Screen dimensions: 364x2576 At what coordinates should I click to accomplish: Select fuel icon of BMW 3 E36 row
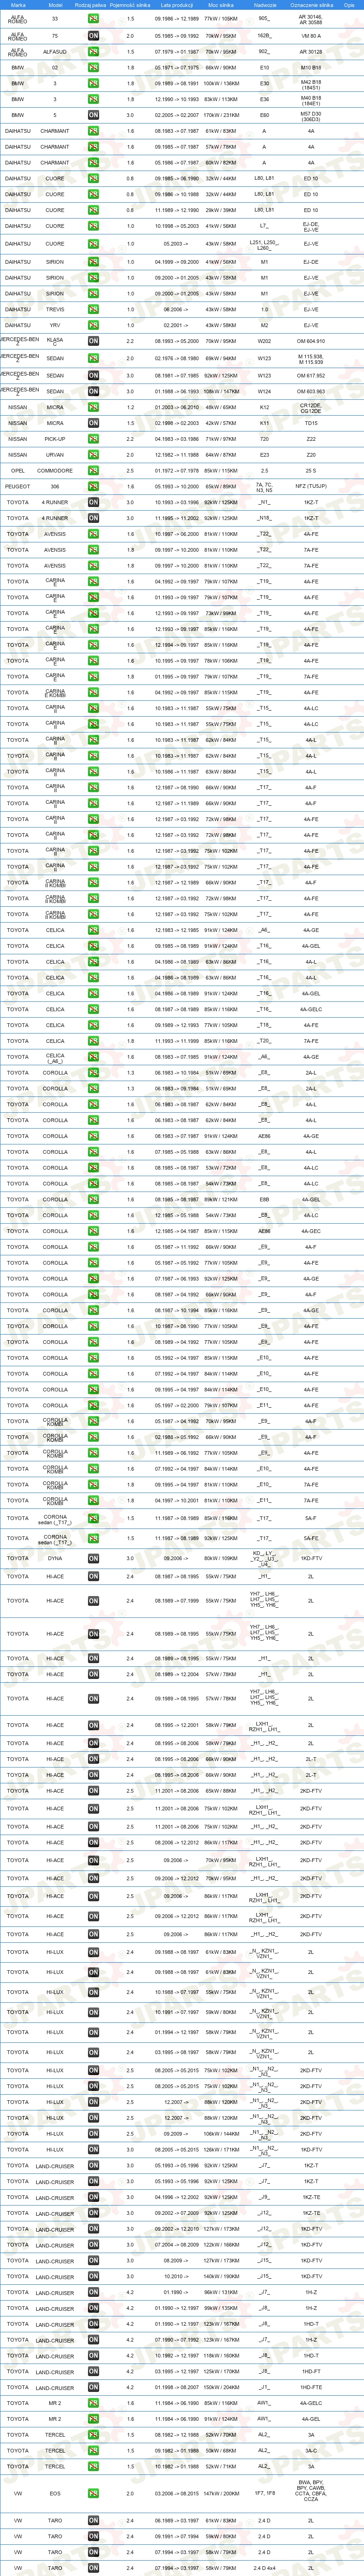pos(93,99)
